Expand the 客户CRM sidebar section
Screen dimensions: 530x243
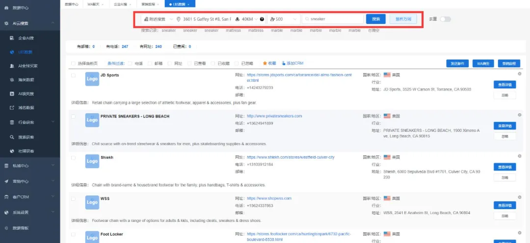click(x=53, y=197)
